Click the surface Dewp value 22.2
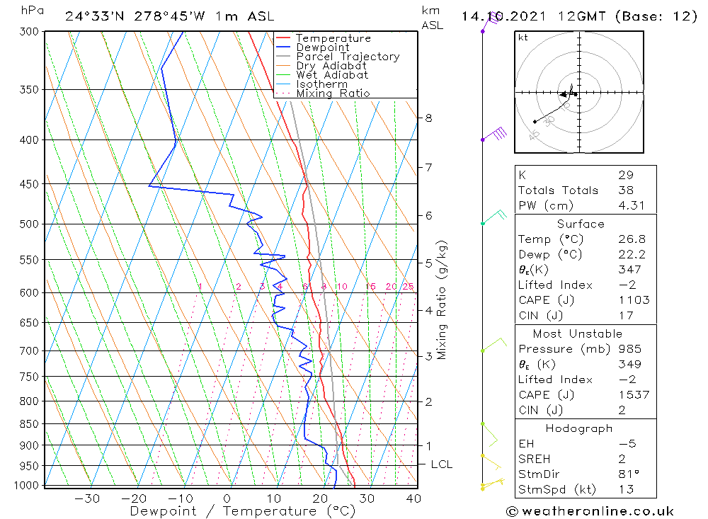This screenshot has height=519, width=708. click(x=632, y=254)
